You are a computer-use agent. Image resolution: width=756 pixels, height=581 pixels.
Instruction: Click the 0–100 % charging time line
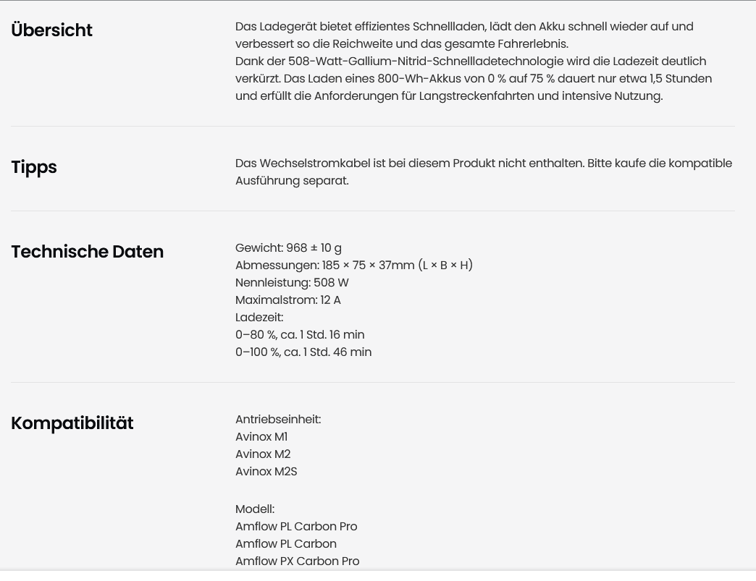click(x=303, y=352)
